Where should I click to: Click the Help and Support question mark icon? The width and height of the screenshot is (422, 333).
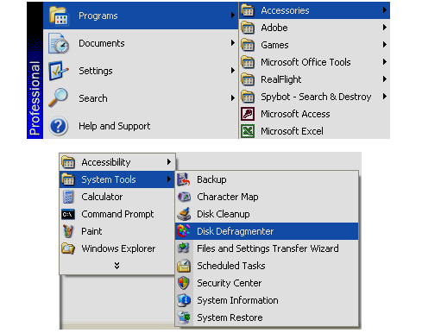coord(59,126)
